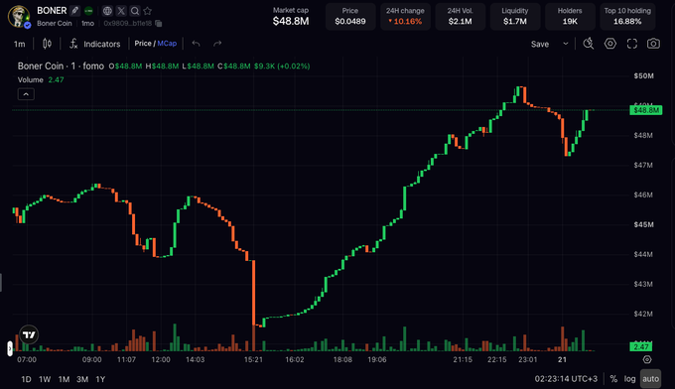Toggle the favorite star for BONER
The height and width of the screenshot is (389, 675).
coord(148,11)
